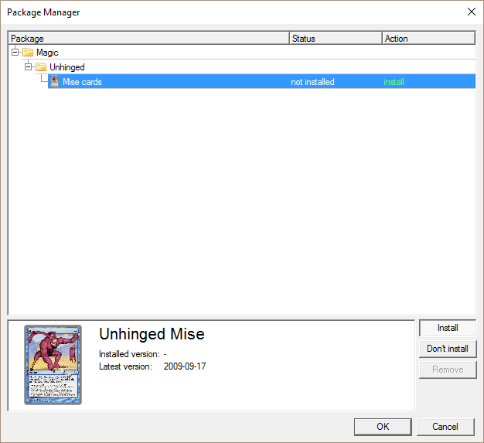Collapse the Magic tree node
Screen dimensions: 484x443
point(15,52)
